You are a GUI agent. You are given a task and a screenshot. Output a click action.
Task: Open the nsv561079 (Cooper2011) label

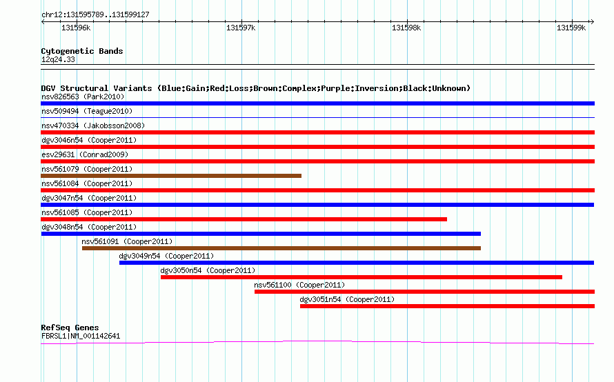tap(87, 169)
